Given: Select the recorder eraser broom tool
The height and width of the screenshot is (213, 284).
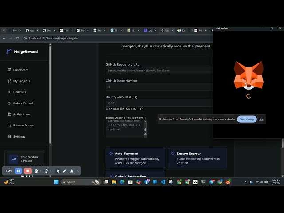Looking at the screenshot, I should click(x=71, y=171).
